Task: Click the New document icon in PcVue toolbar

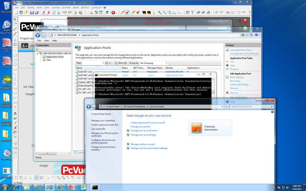Action: [16, 13]
